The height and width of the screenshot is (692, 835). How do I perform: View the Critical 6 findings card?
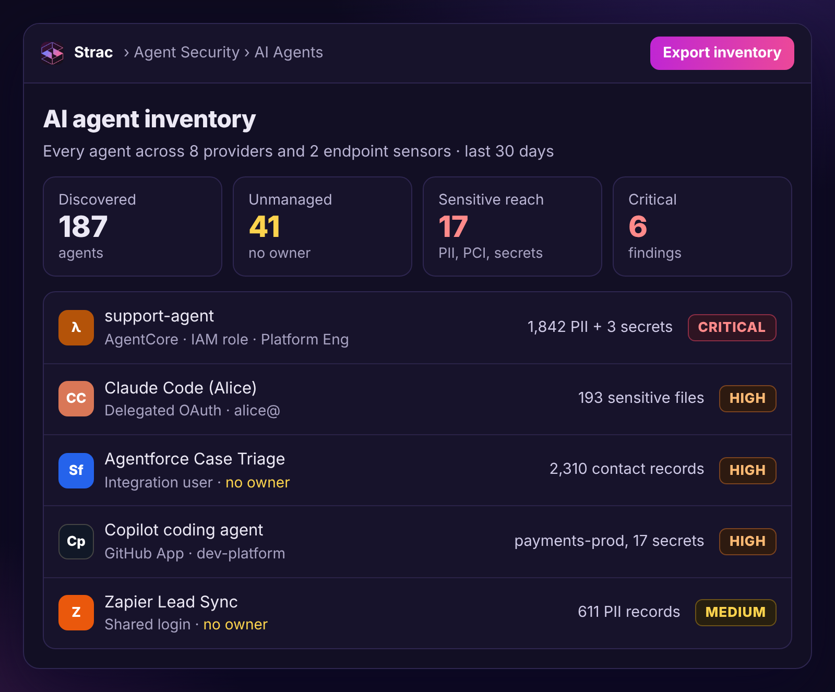tap(702, 226)
